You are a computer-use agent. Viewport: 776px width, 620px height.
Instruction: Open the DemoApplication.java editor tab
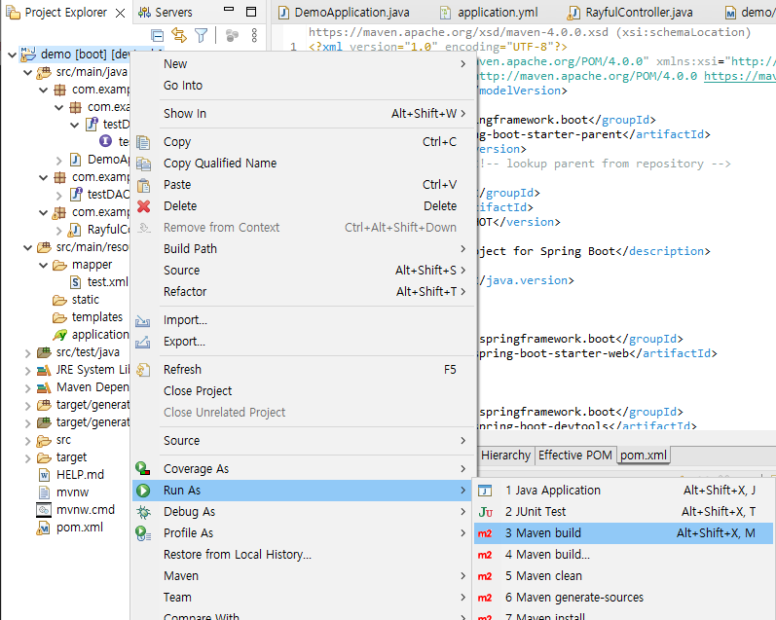pos(344,13)
